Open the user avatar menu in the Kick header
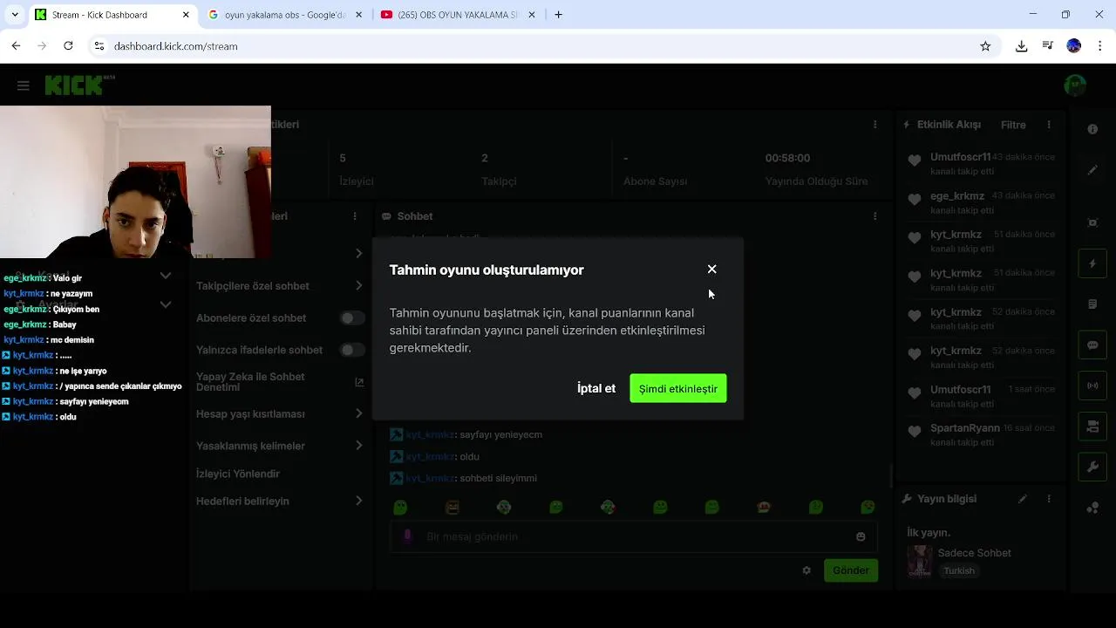This screenshot has width=1116, height=628. 1075,85
